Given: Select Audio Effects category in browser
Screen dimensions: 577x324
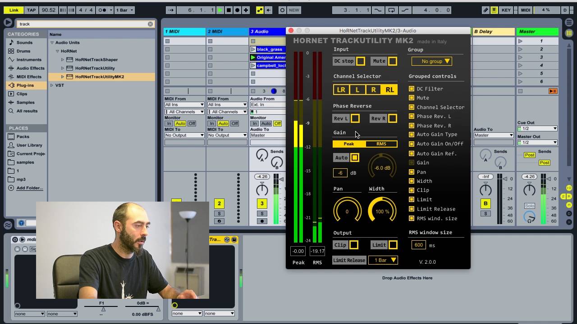Looking at the screenshot, I should coord(30,68).
